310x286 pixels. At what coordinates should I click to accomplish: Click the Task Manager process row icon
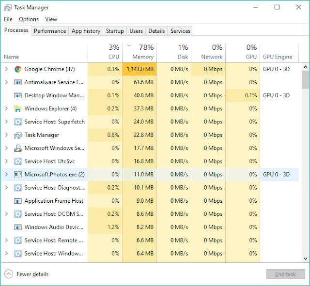tap(18, 135)
